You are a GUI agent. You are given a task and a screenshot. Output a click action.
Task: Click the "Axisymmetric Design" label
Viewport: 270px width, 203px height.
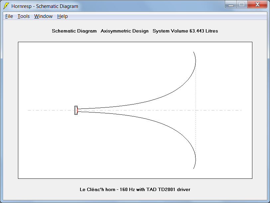[x=124, y=31]
